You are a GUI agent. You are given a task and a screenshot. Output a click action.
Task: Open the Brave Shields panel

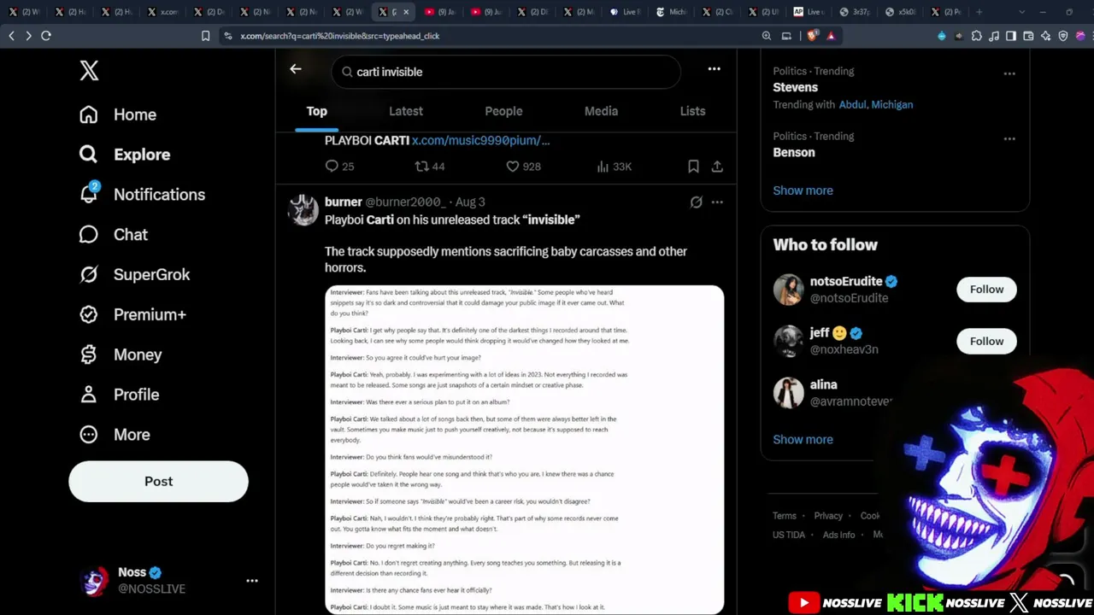click(811, 36)
